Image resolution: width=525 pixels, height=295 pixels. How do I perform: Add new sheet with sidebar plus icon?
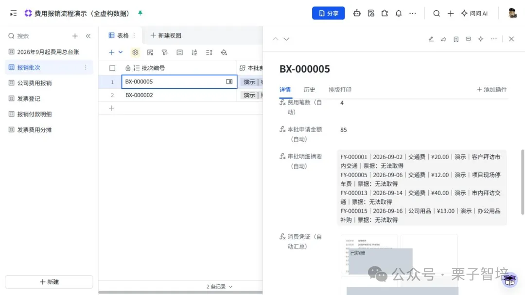(75, 36)
